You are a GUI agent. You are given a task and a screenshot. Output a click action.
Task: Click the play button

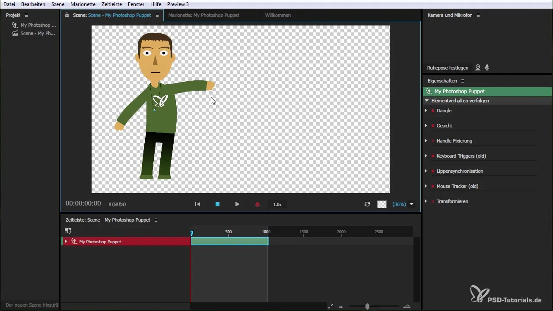click(237, 204)
